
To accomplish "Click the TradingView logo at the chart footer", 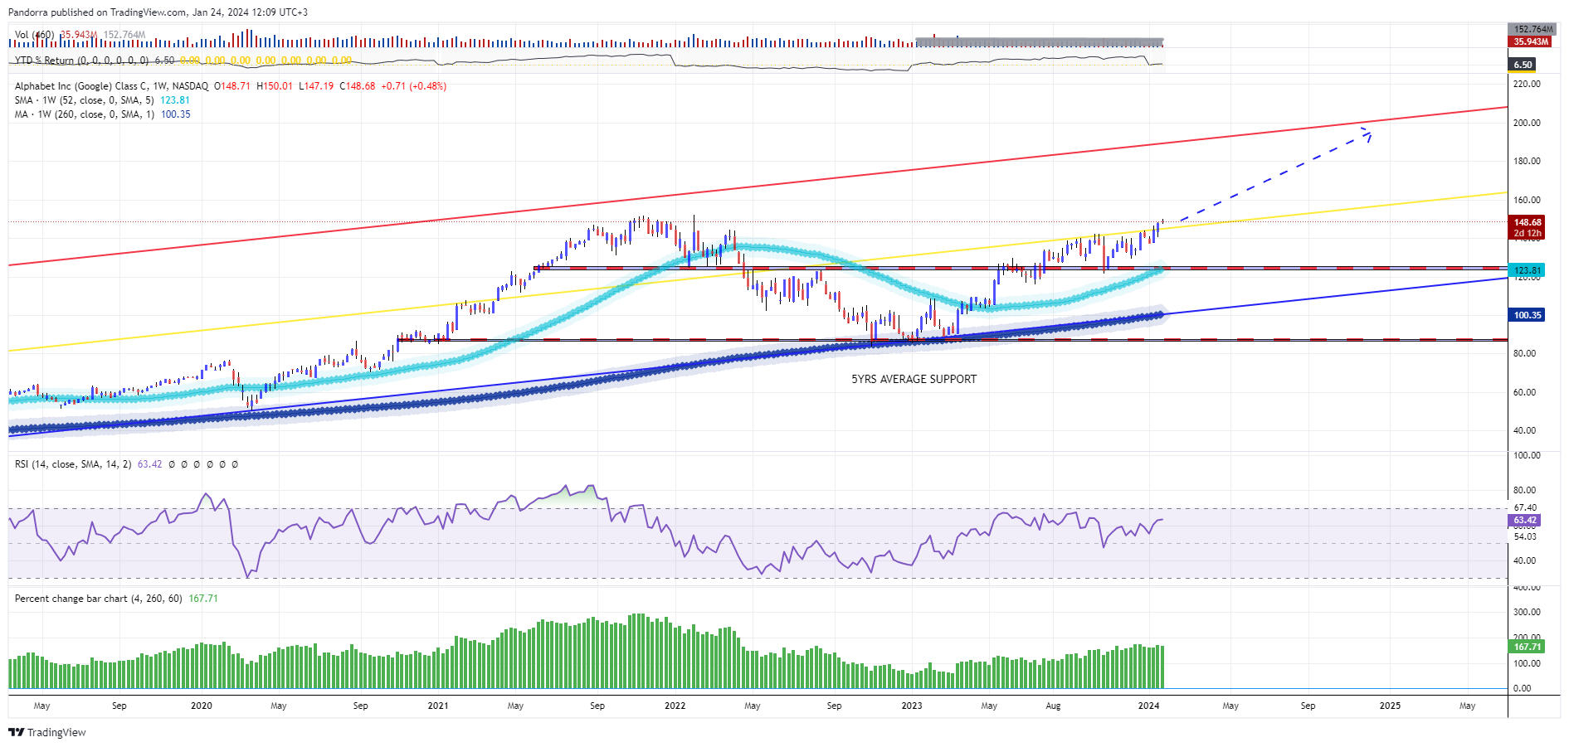I will 47,732.
